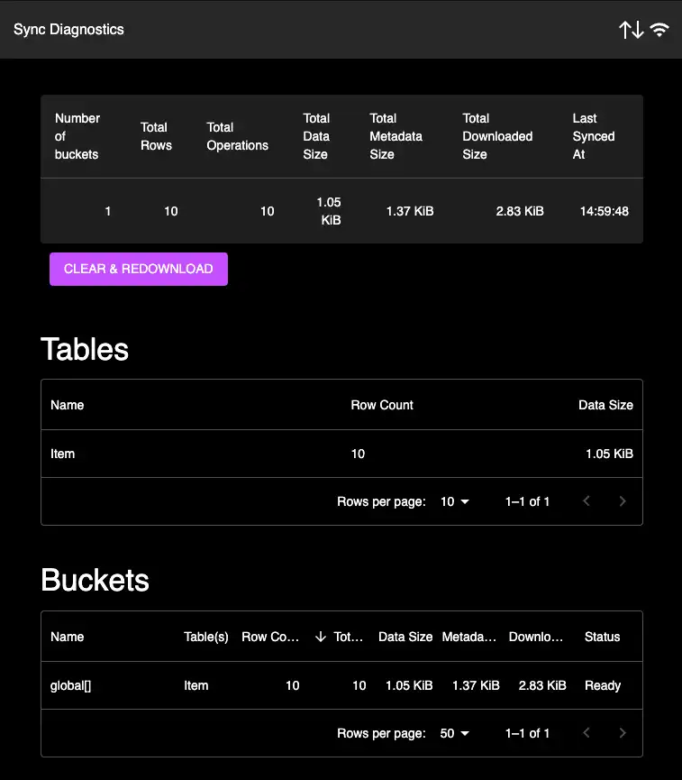Click the Sync Diagnostics title
Screen dimensions: 682x780
point(68,29)
